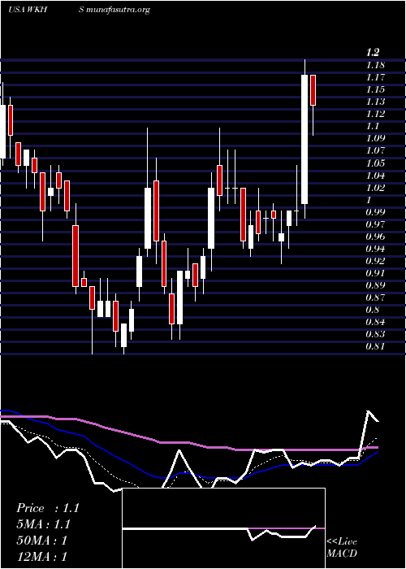The height and width of the screenshot is (569, 406).
Task: Click the MACD inset panel
Action: [223, 528]
